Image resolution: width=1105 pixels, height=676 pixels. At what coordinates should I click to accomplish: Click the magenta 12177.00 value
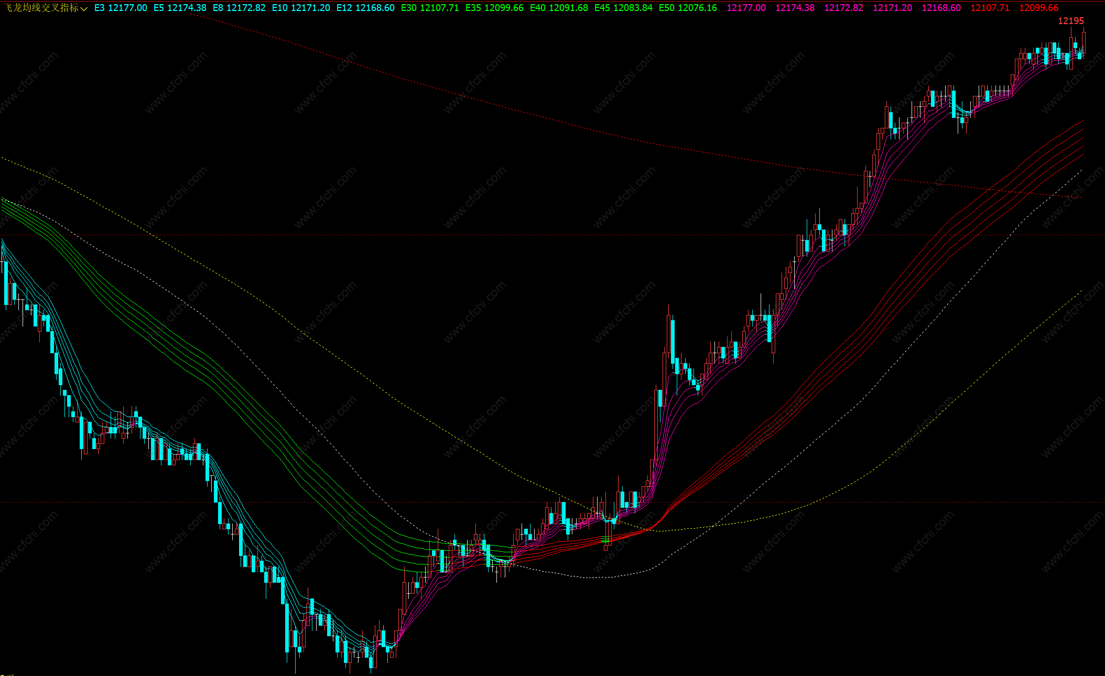(x=746, y=8)
